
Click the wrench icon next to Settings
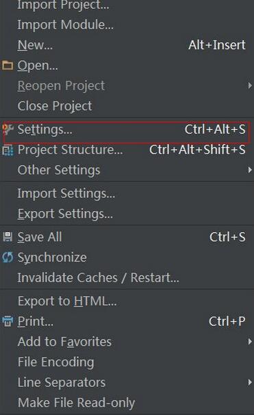8,129
